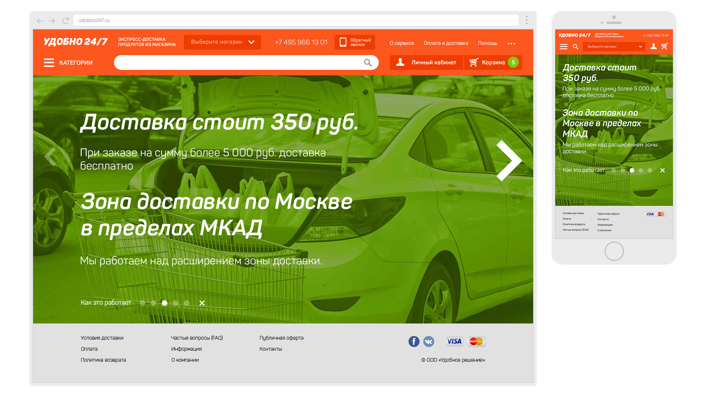Select the last slide dot on desktop banner
Image resolution: width=706 pixels, height=397 pixels.
(x=186, y=303)
